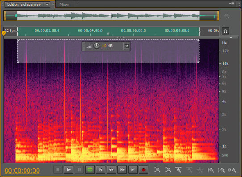
Task: Click the Play button in transport
Action: (68, 170)
